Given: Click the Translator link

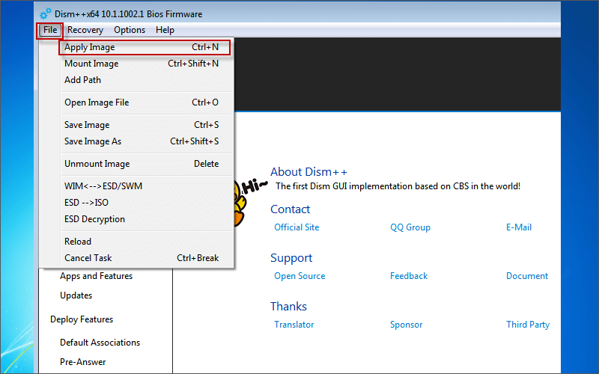Looking at the screenshot, I should (294, 325).
